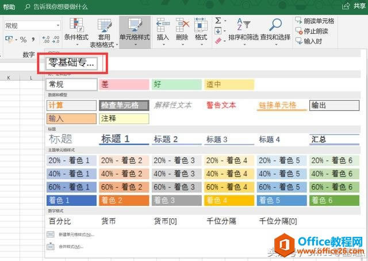Viewport: 368px width, 261px height.
Task: Click the Merge Styles (合并样式) icon
Action: 51,246
